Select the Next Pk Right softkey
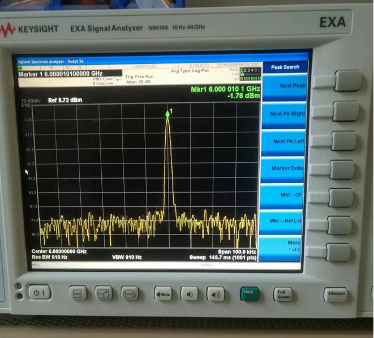Viewport: 374px width, 338px height. click(x=286, y=114)
